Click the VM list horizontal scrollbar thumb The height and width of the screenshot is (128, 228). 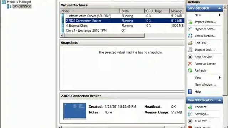pyautogui.click(x=104, y=35)
